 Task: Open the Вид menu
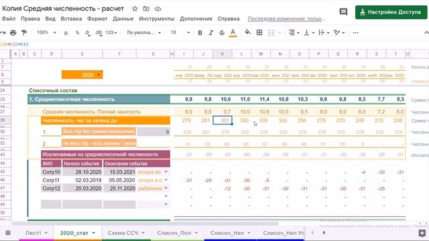50,19
